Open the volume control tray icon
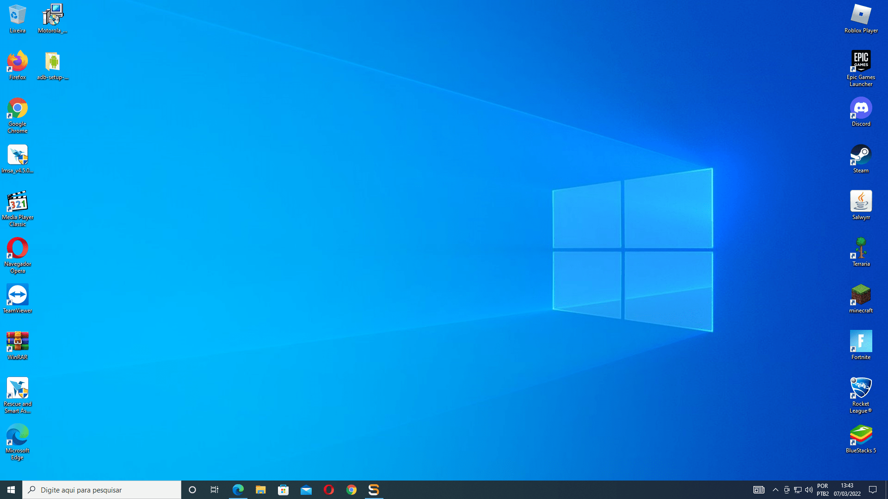Image resolution: width=888 pixels, height=499 pixels. pos(809,490)
